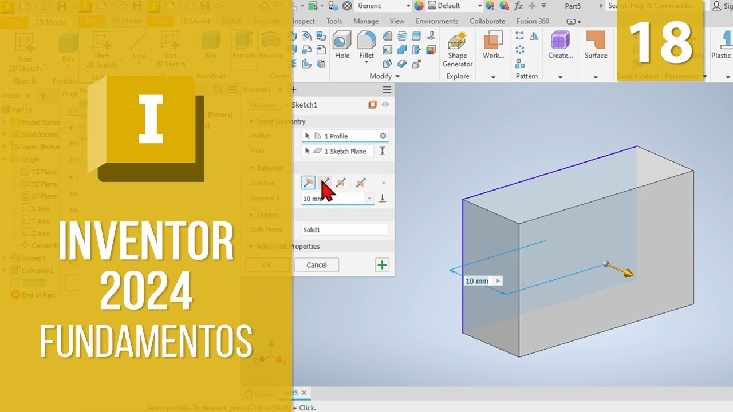Image resolution: width=733 pixels, height=412 pixels.
Task: Launch the Shape Generator
Action: (x=457, y=49)
